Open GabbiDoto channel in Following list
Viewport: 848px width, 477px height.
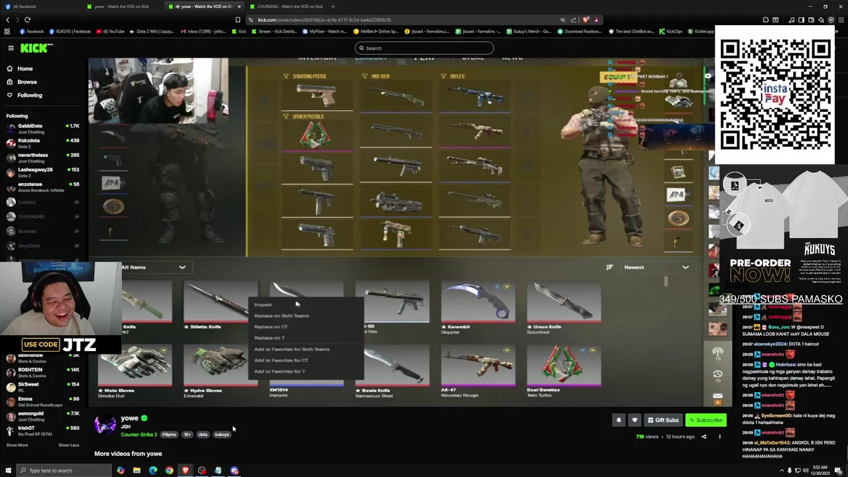click(x=42, y=128)
